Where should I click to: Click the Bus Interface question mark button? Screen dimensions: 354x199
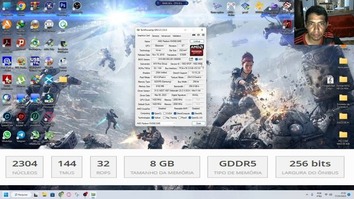click(203, 68)
